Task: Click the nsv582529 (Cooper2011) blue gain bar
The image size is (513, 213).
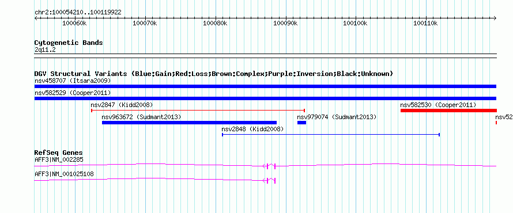Action: tap(265, 98)
